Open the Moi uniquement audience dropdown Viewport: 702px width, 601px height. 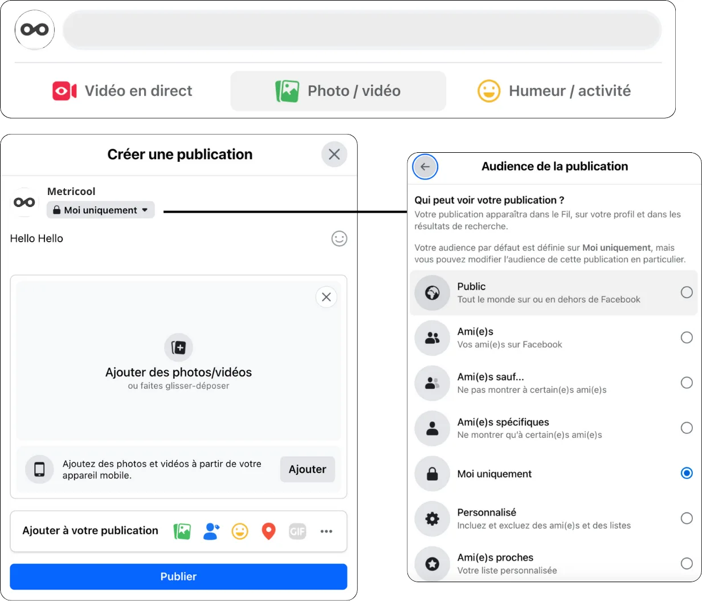point(100,210)
